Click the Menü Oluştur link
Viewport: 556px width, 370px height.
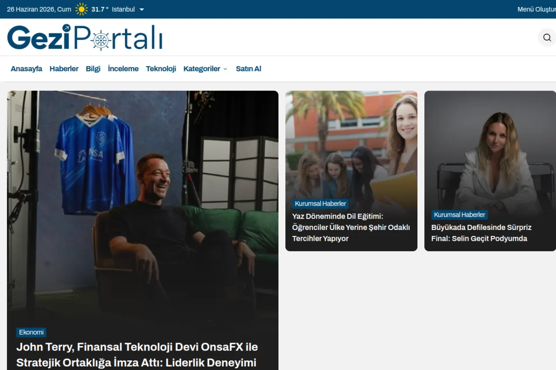coord(536,9)
